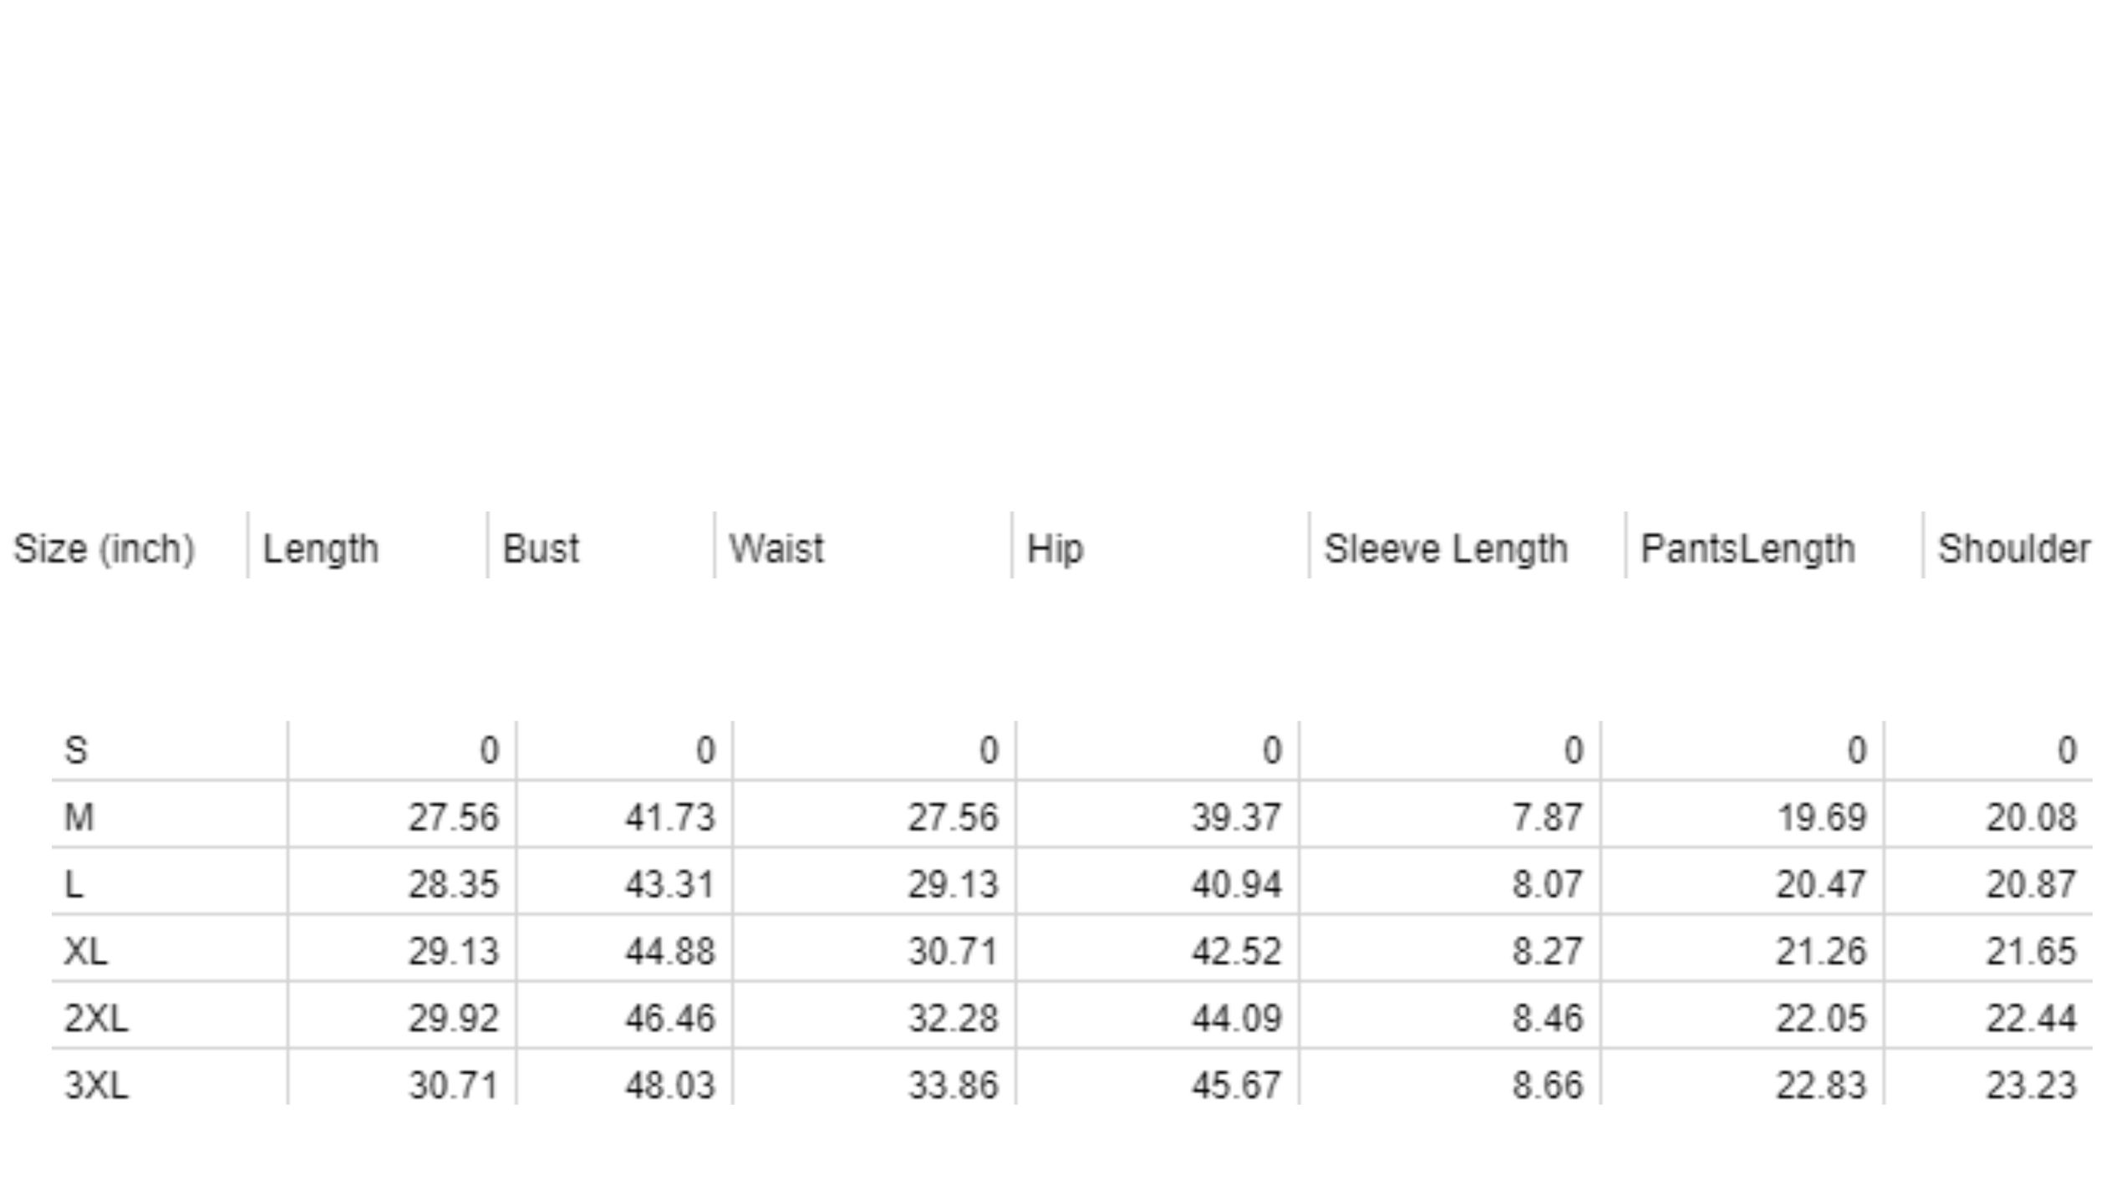Click the XL sleeve length value 8.27
Image resolution: width=2116 pixels, height=1190 pixels.
1547,951
